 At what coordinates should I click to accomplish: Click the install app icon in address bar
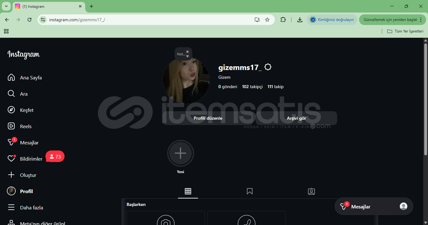pyautogui.click(x=257, y=20)
